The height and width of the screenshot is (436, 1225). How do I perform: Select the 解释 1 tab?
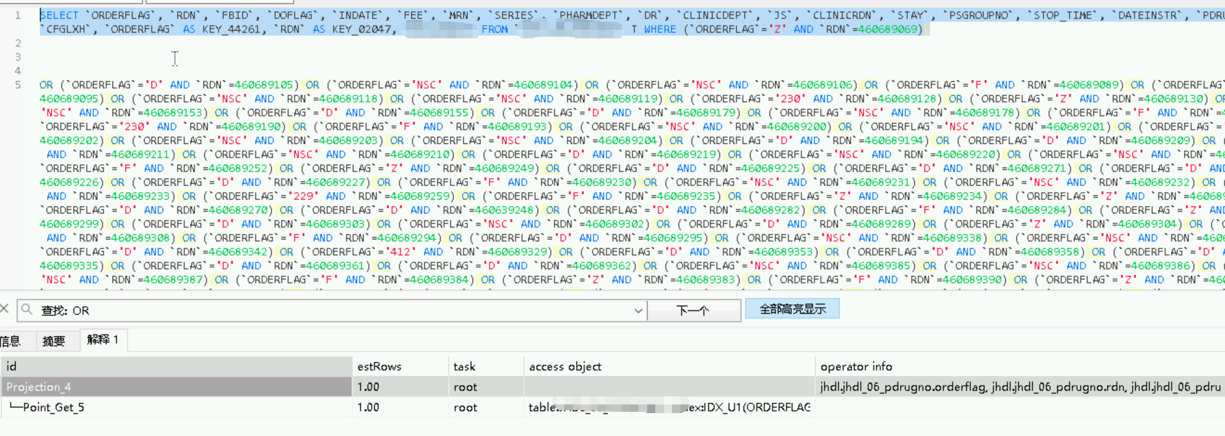(x=103, y=340)
